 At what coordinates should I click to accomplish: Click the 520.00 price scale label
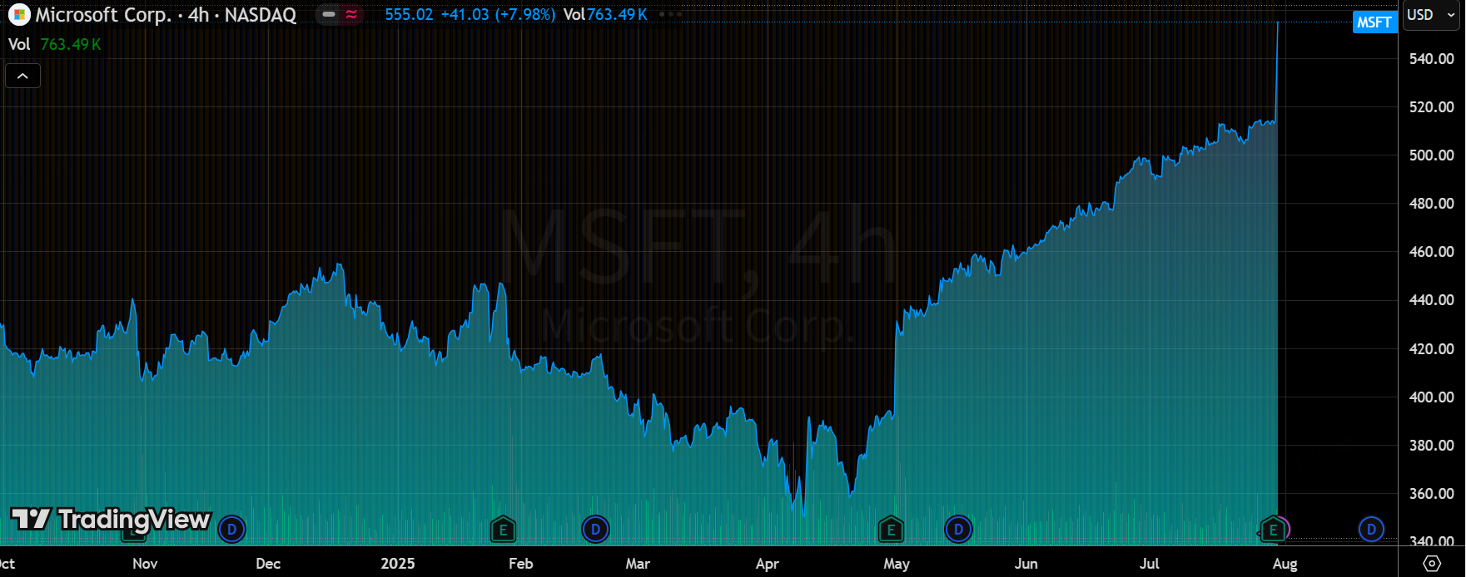click(1432, 107)
